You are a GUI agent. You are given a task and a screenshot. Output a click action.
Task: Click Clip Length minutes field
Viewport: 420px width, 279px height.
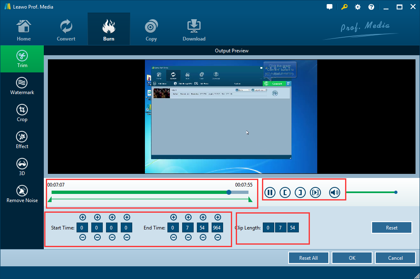(281, 227)
